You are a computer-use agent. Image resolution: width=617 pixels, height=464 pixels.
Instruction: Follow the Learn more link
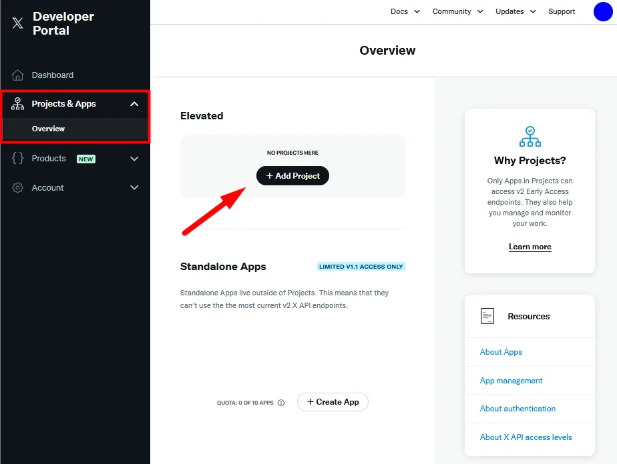pos(530,247)
